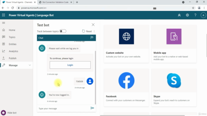
Task: Select Power Virtual Agents - Channels tab
Action: 19,2
